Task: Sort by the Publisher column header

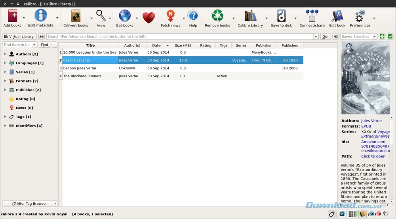Action: 264,45
